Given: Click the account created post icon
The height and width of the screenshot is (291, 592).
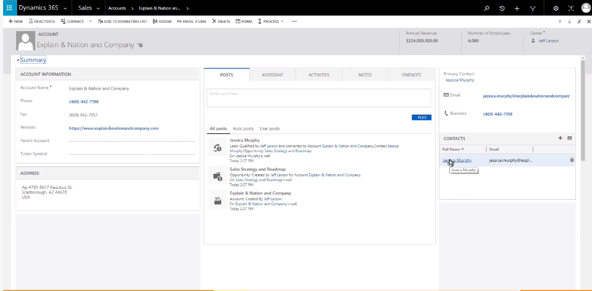Looking at the screenshot, I should 218,201.
